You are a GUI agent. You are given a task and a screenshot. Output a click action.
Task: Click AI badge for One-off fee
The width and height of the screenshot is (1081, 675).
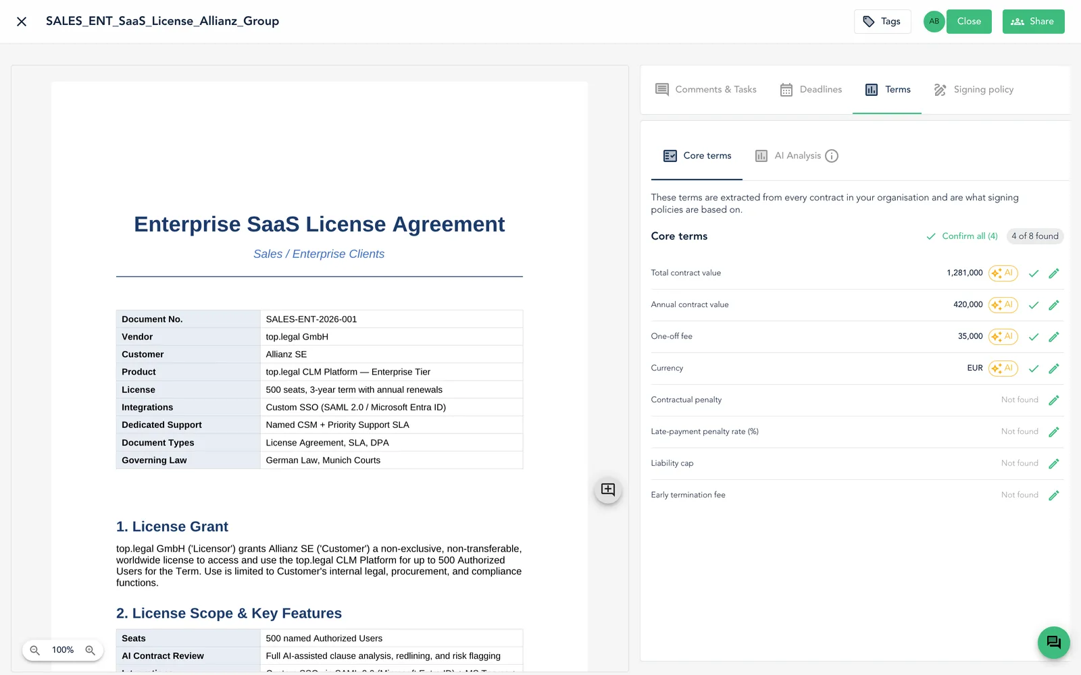pos(1003,337)
